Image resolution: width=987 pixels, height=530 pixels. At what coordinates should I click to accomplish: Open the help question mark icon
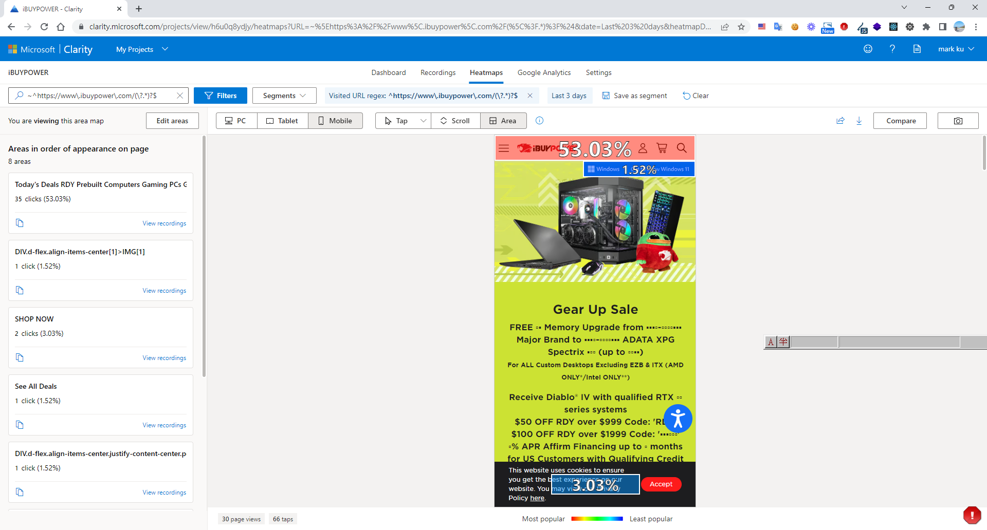(892, 49)
